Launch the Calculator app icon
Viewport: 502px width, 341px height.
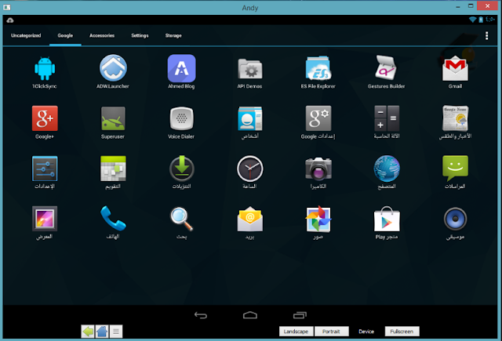tap(387, 118)
